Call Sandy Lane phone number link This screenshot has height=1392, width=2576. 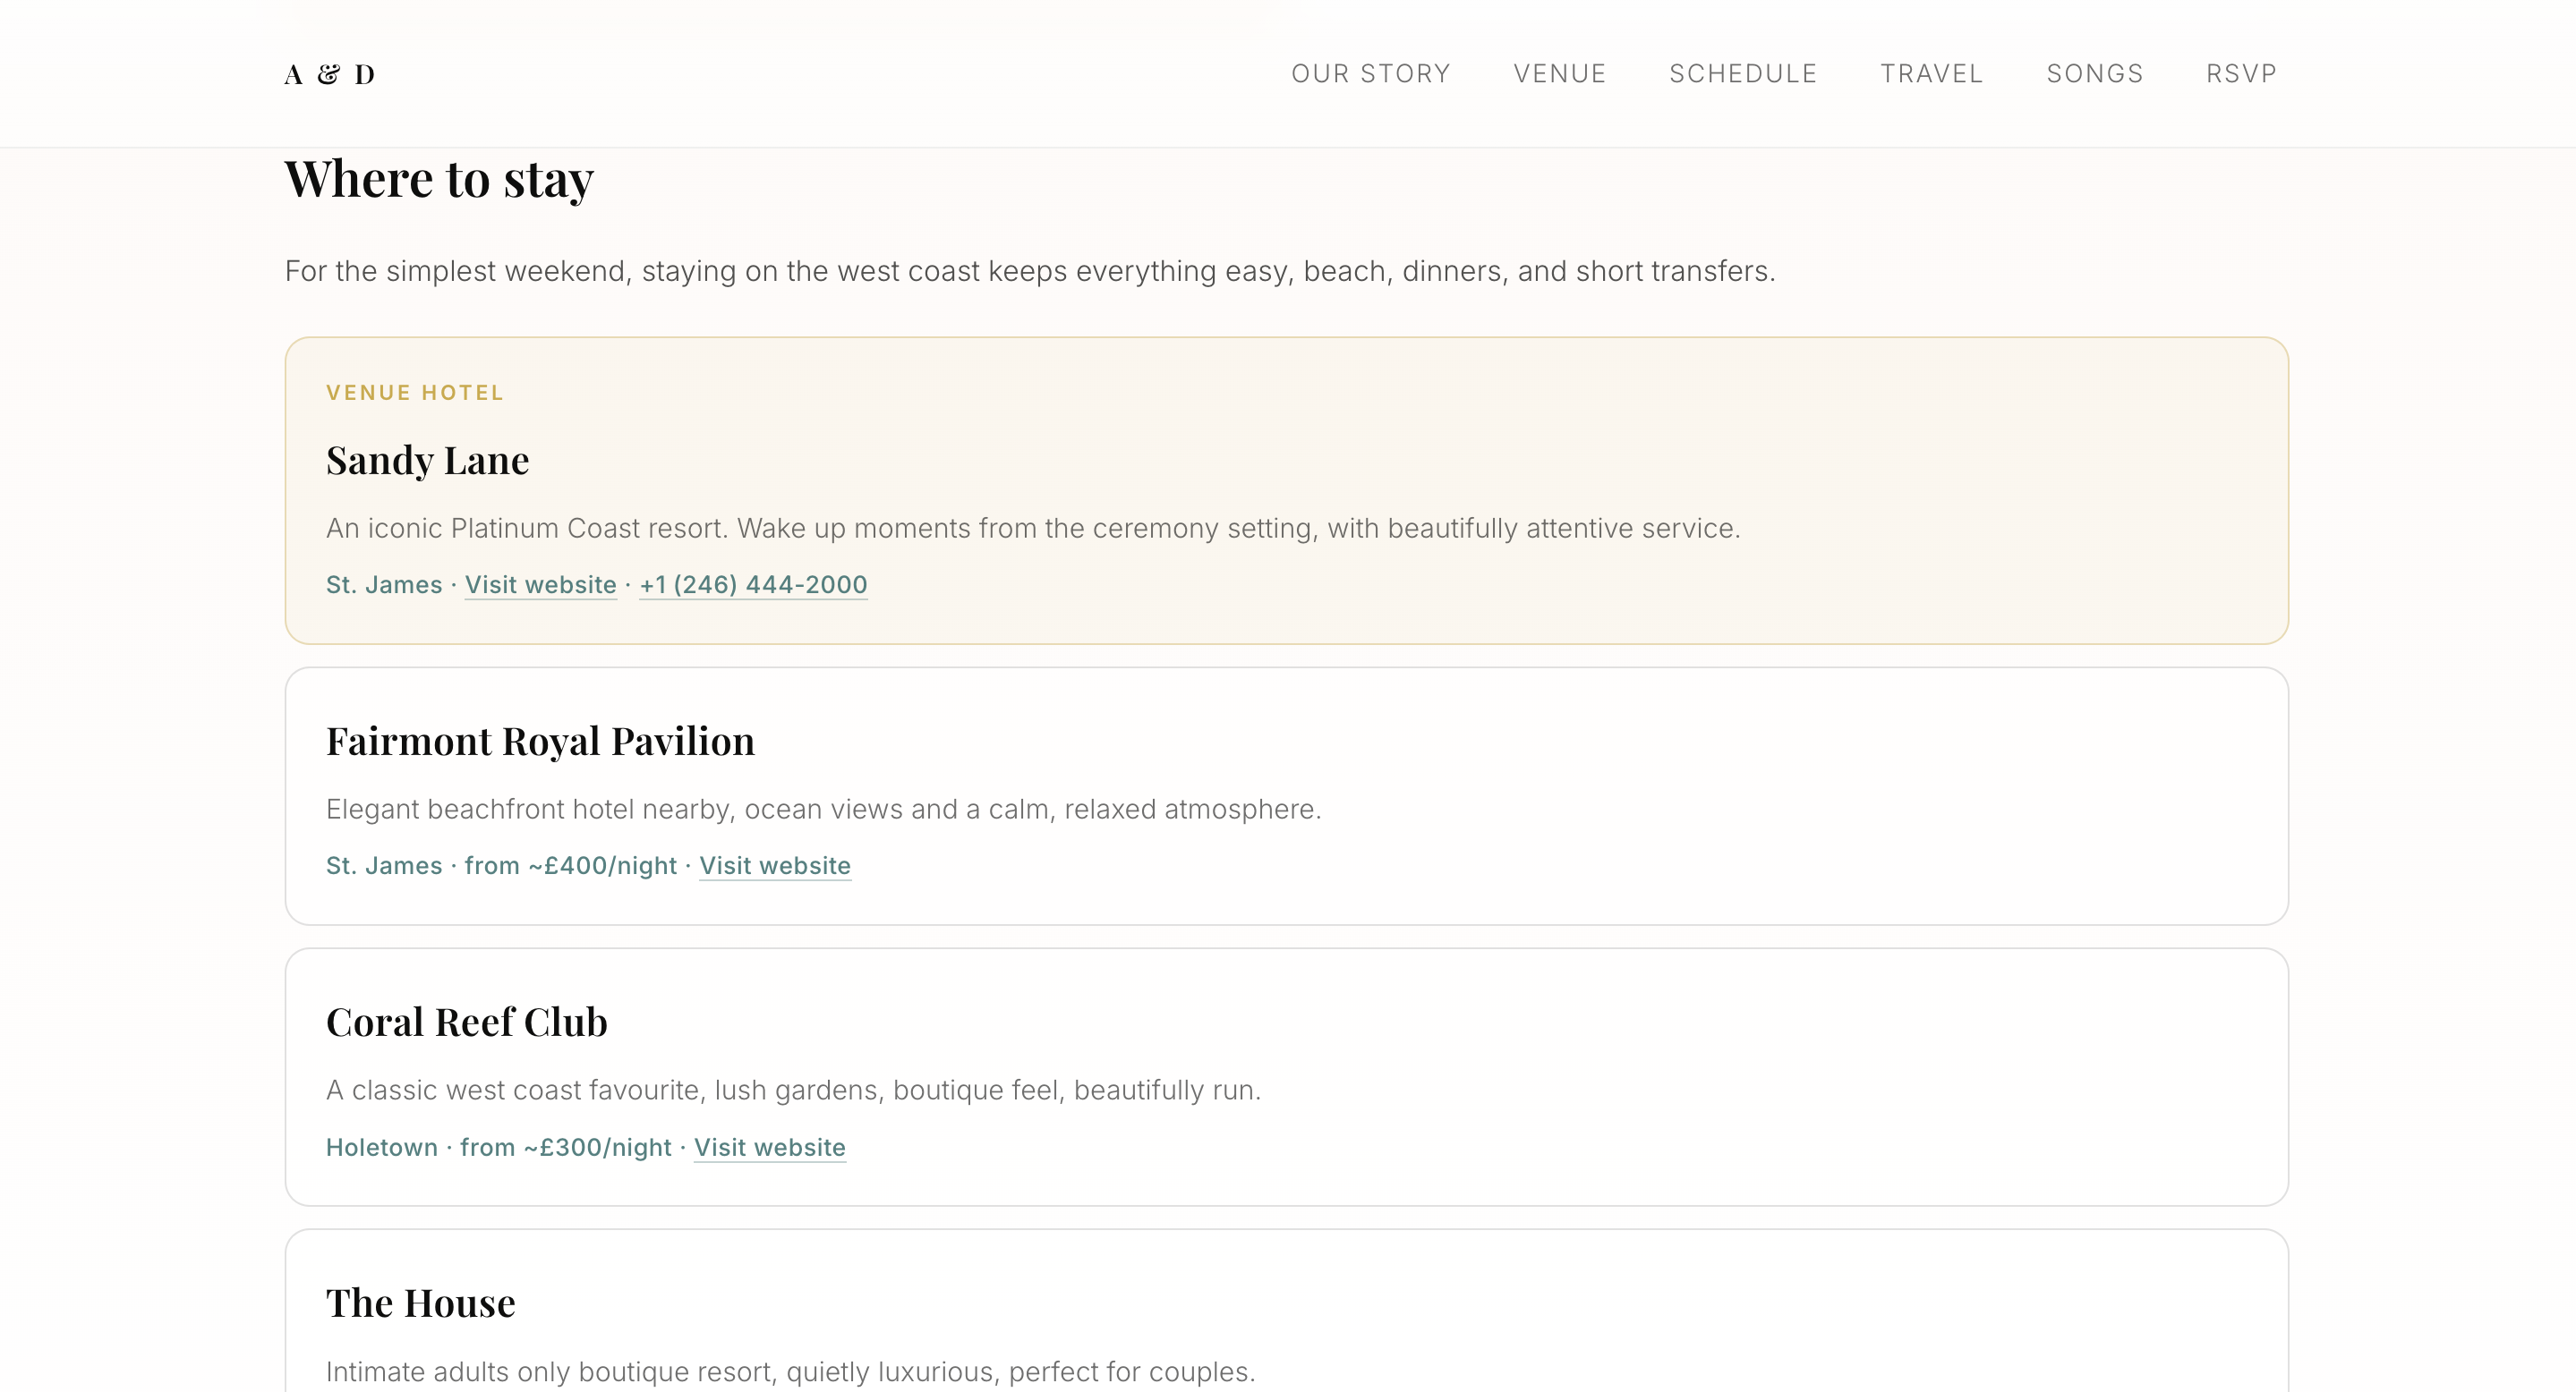pos(753,584)
